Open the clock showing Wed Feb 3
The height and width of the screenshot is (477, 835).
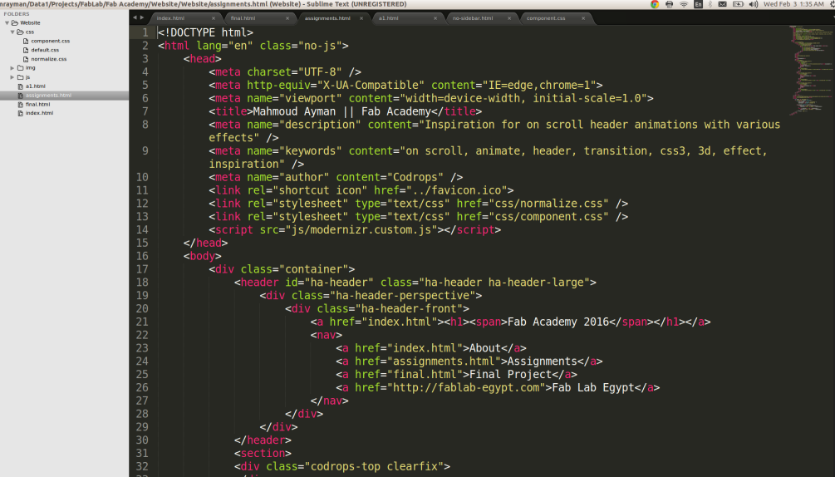click(793, 4)
